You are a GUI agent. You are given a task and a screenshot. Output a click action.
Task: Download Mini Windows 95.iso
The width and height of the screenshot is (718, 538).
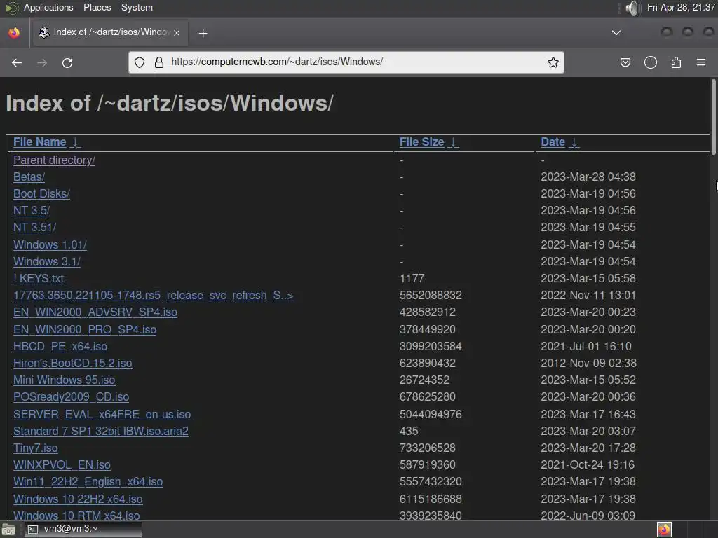(64, 380)
